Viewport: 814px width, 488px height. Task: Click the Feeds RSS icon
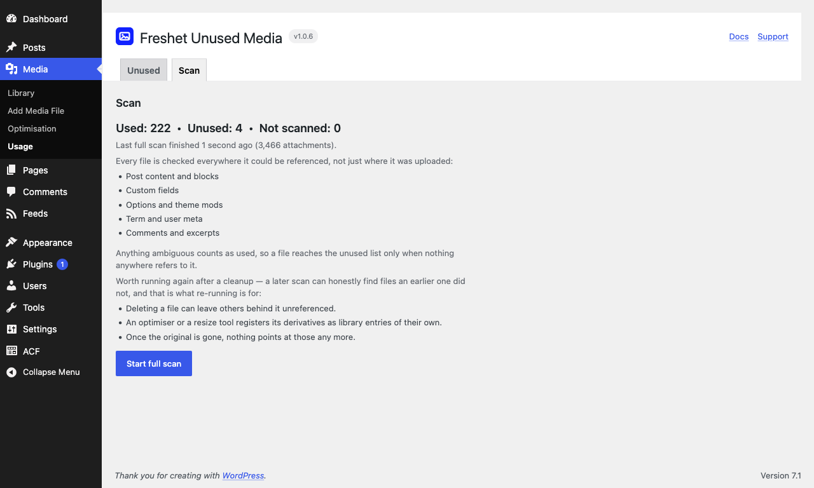coord(11,213)
